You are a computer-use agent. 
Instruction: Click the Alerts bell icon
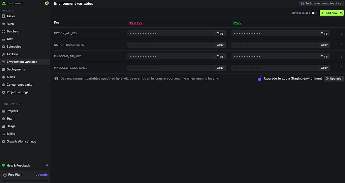[3, 77]
